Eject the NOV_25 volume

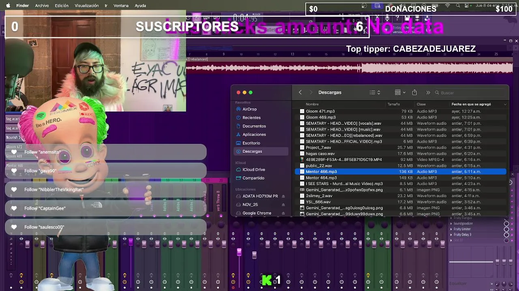[283, 205]
